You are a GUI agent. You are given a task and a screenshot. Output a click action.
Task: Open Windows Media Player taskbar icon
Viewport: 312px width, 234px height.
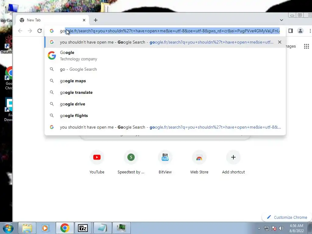(x=46, y=228)
